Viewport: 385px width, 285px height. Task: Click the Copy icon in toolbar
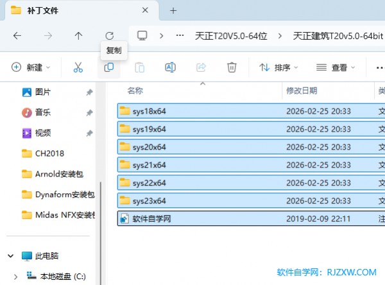[109, 67]
